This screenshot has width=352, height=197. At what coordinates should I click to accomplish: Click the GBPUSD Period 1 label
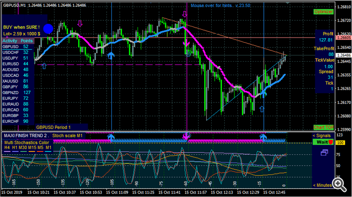click(x=54, y=127)
